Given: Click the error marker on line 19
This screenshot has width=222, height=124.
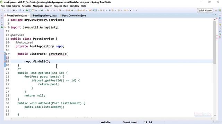Looking at the screenshot, I should [x=5, y=61].
